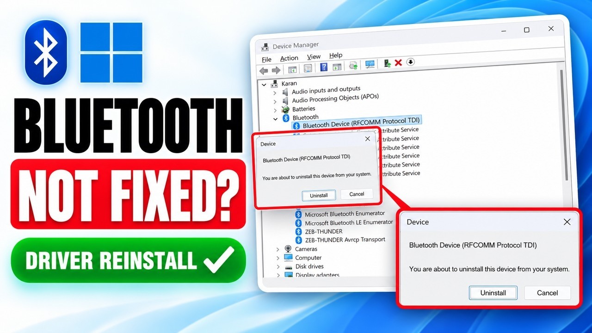Click the webcam icon next to Cameras
This screenshot has width=592, height=333.
pyautogui.click(x=288, y=249)
